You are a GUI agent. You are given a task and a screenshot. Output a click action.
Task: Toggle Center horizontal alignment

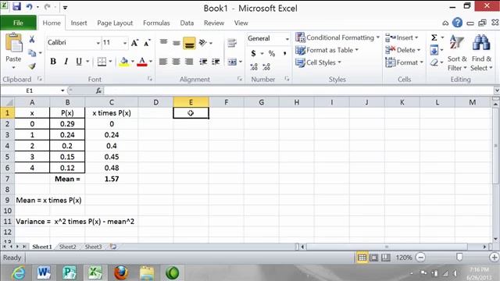(176, 62)
